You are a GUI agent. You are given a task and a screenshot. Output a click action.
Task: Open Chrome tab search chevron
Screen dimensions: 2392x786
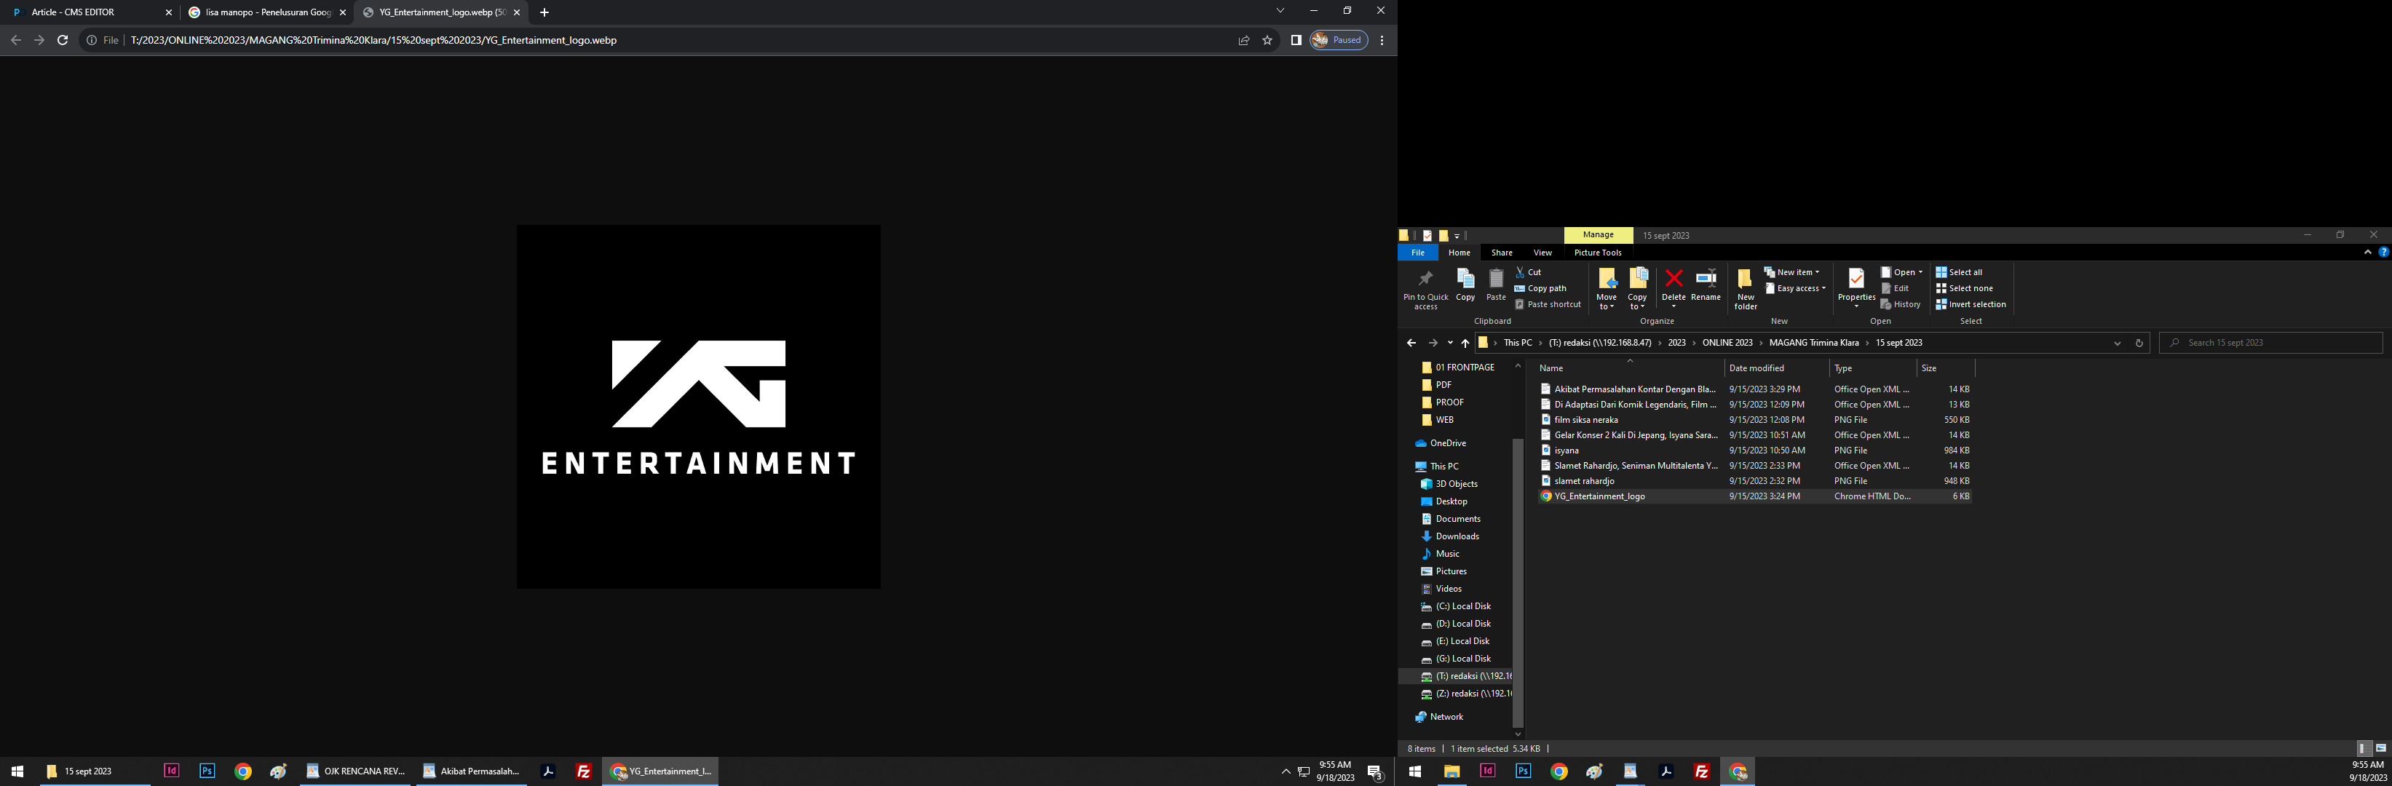(1280, 11)
